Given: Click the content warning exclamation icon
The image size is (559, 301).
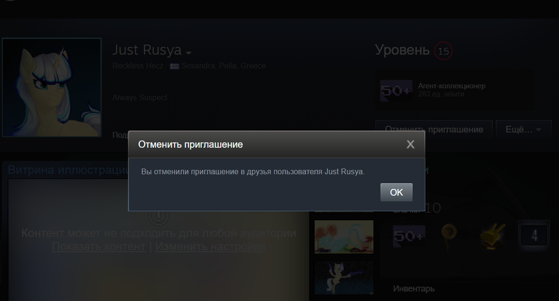Looking at the screenshot, I should coord(158,216).
